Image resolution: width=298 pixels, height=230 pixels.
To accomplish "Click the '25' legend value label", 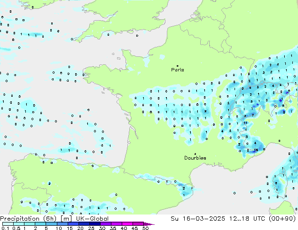I will point(91,228).
